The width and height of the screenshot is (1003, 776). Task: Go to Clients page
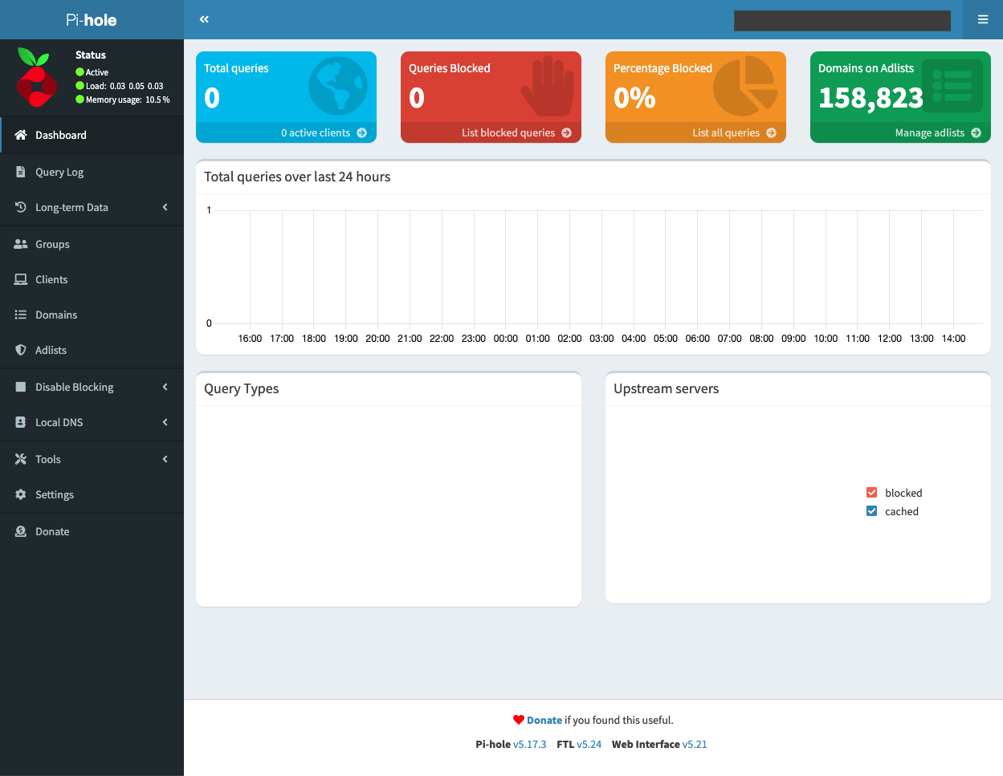(x=92, y=279)
